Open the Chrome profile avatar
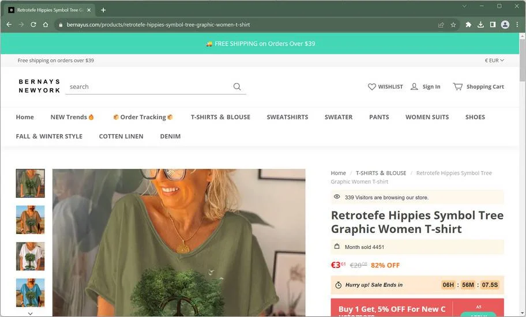The height and width of the screenshot is (317, 526). point(505,24)
